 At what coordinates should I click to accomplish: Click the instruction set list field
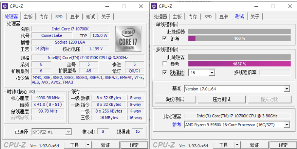[88, 80]
